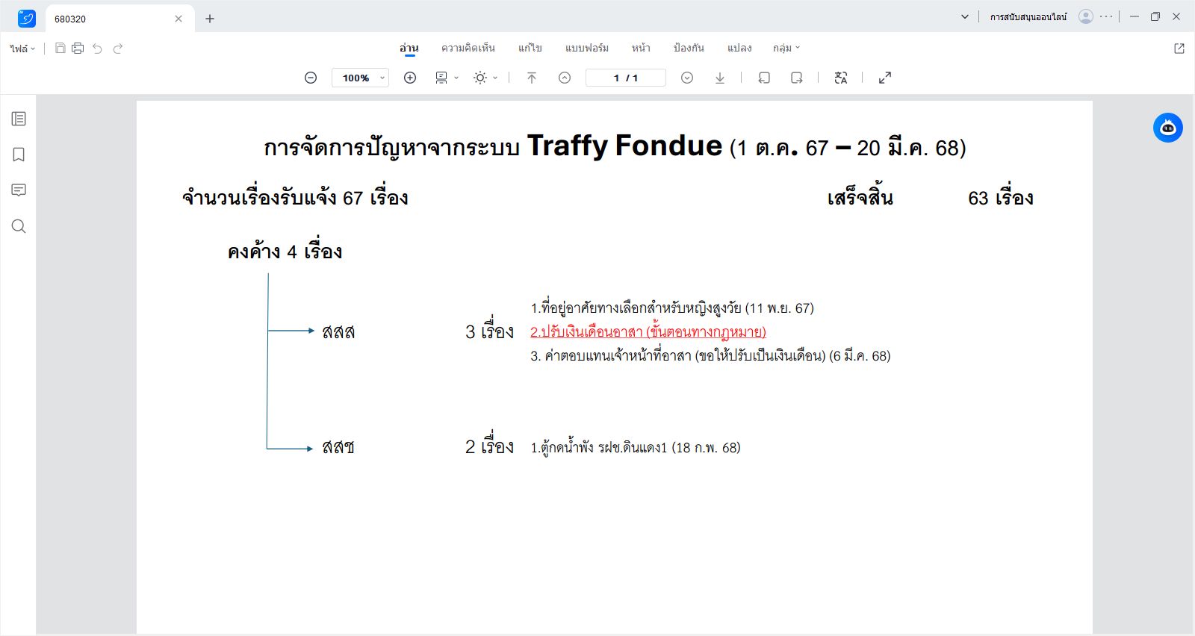The width and height of the screenshot is (1195, 636).
Task: Click the 3 เรื่อง count text
Action: click(x=489, y=331)
